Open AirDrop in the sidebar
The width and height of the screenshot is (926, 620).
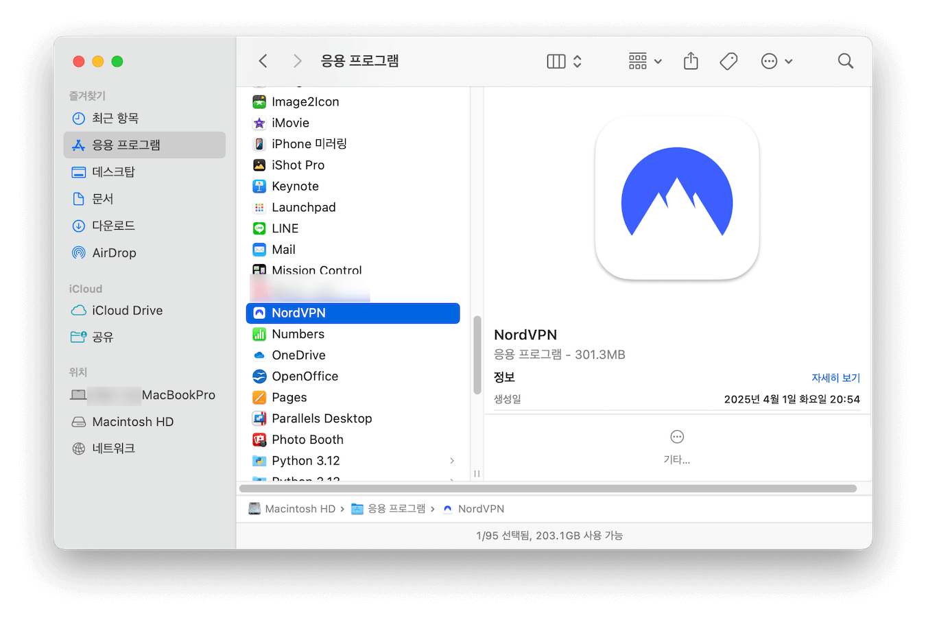pos(145,252)
